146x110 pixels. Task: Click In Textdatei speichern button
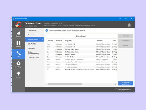click(x=126, y=83)
